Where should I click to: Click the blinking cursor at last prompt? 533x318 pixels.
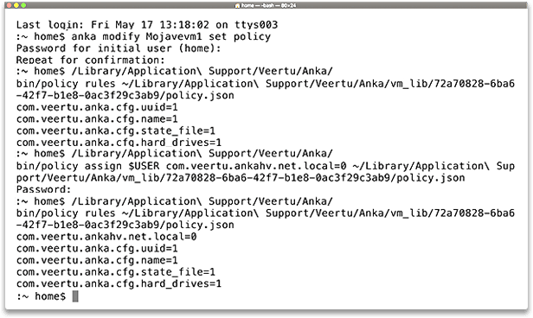75,296
